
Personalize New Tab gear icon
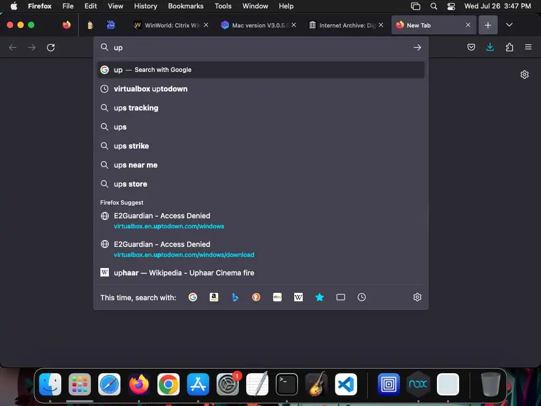[525, 75]
